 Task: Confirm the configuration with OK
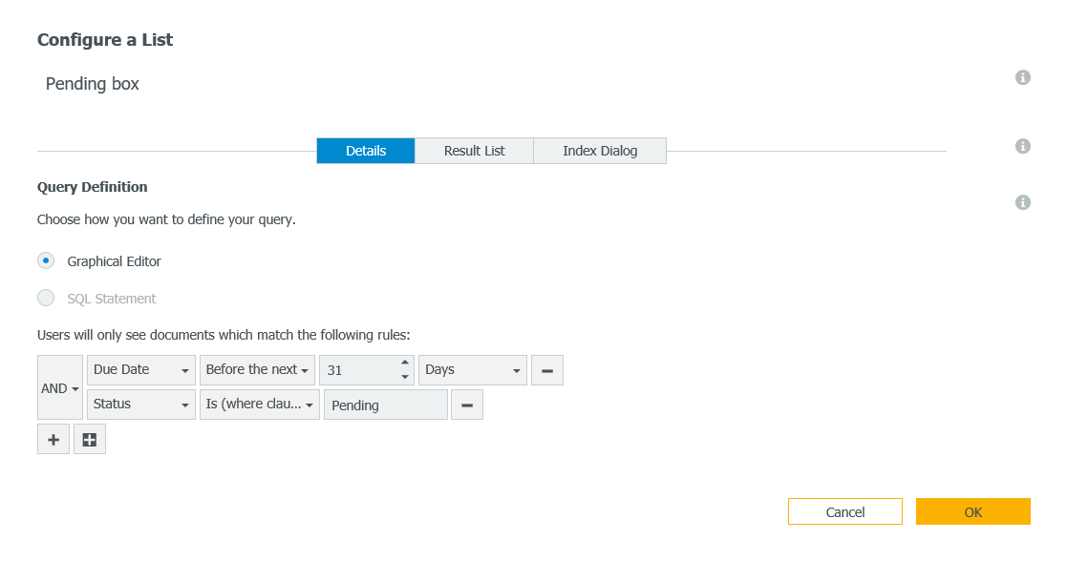(x=972, y=510)
